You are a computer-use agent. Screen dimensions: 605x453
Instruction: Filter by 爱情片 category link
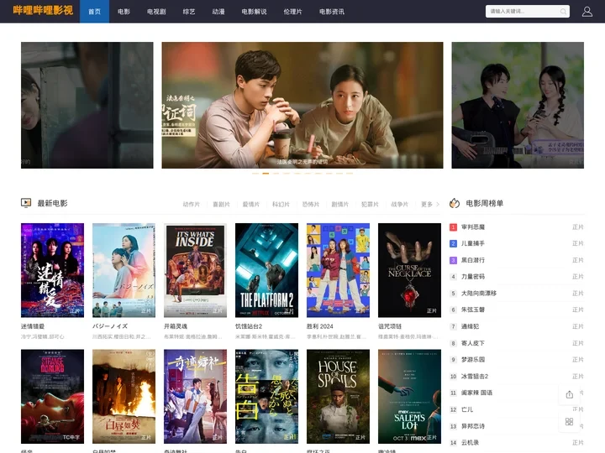coord(250,204)
